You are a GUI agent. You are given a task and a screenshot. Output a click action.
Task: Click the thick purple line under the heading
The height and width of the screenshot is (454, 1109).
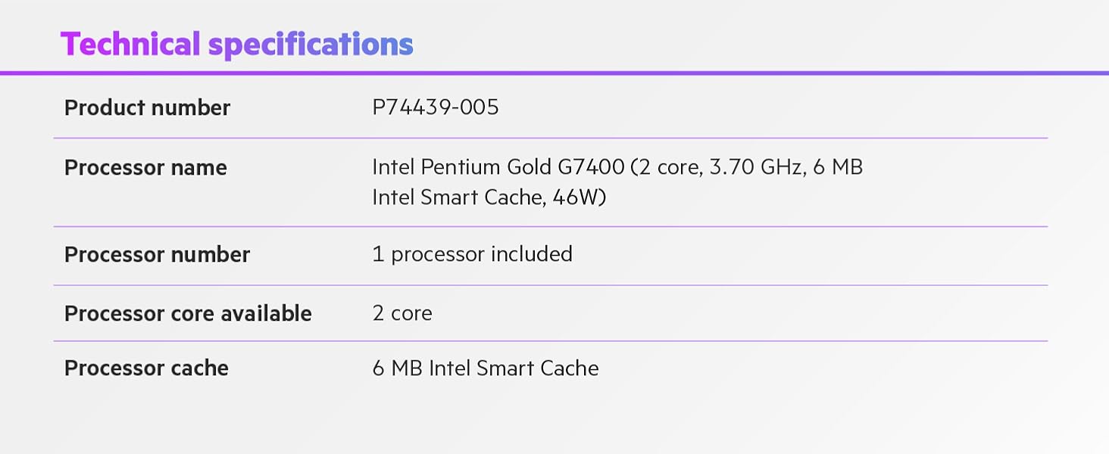[554, 73]
